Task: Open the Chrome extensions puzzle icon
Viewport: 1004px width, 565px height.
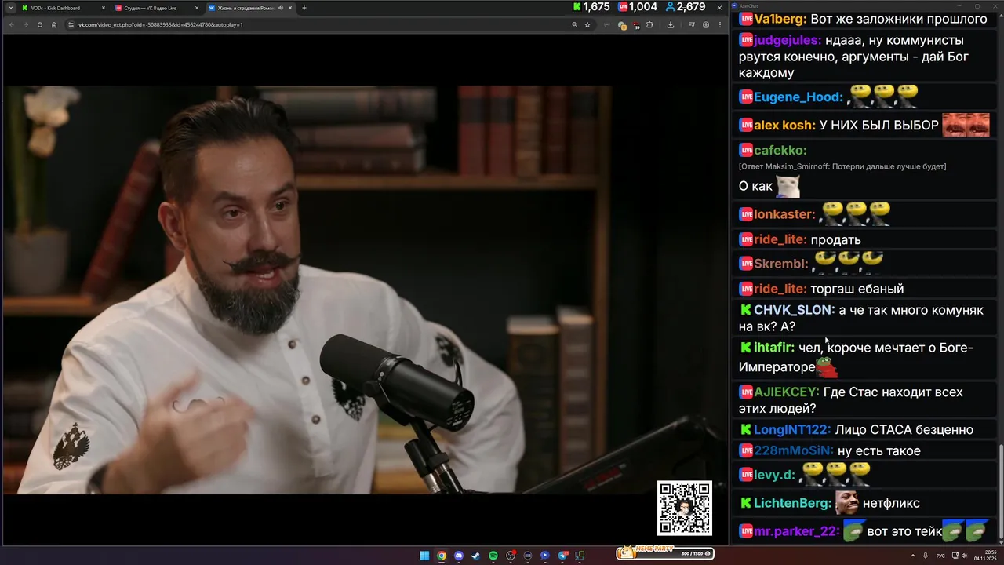Action: 649,24
